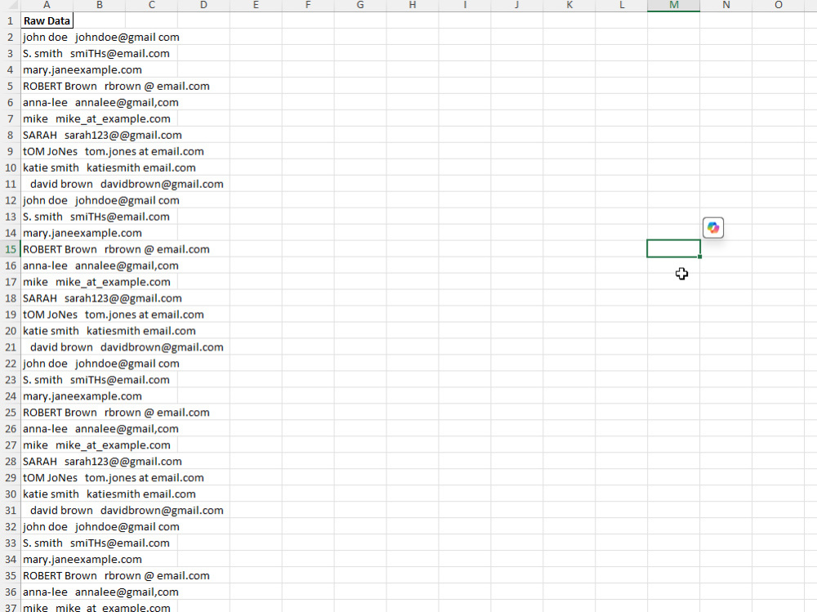Click S. smith entry in row 33
Image resolution: width=817 pixels, height=612 pixels.
click(96, 543)
